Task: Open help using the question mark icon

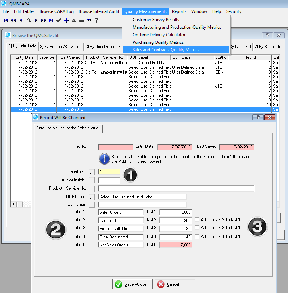Action: pos(97,20)
